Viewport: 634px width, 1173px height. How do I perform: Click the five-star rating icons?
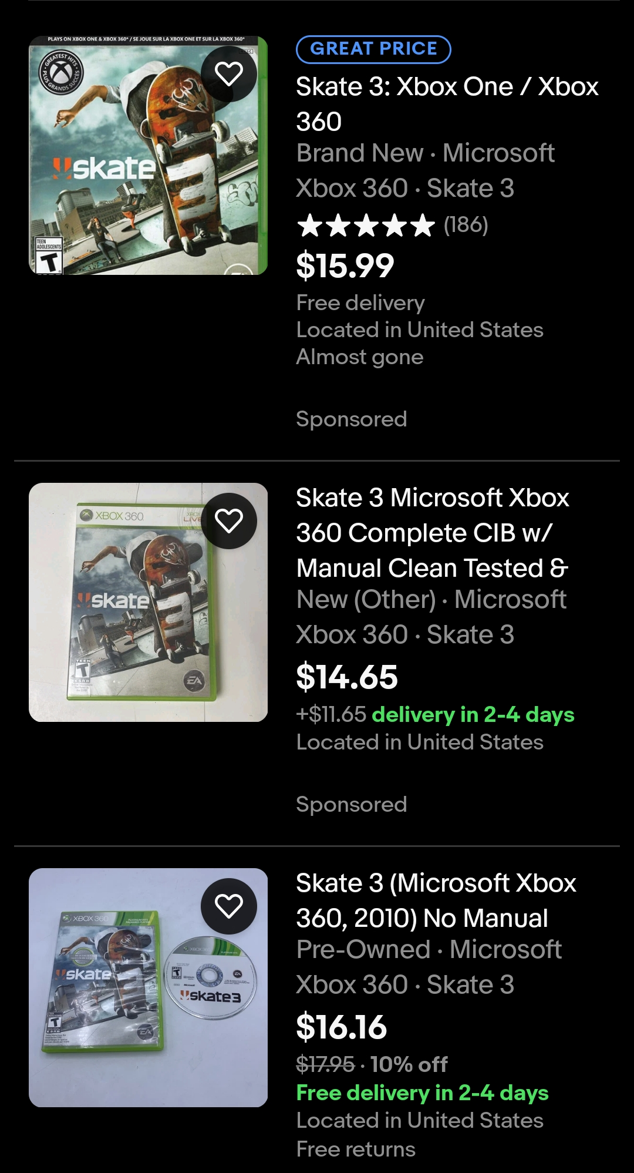tap(366, 226)
